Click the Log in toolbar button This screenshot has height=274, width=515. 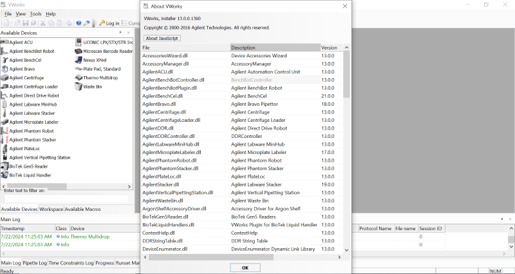pyautogui.click(x=109, y=23)
